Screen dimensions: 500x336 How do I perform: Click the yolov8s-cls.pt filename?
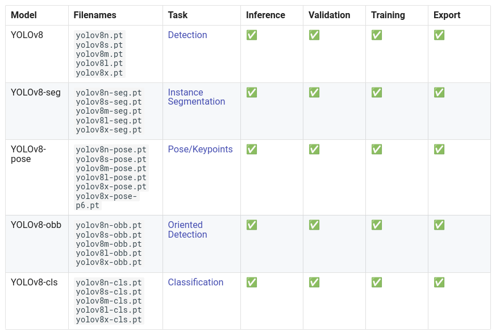click(109, 292)
